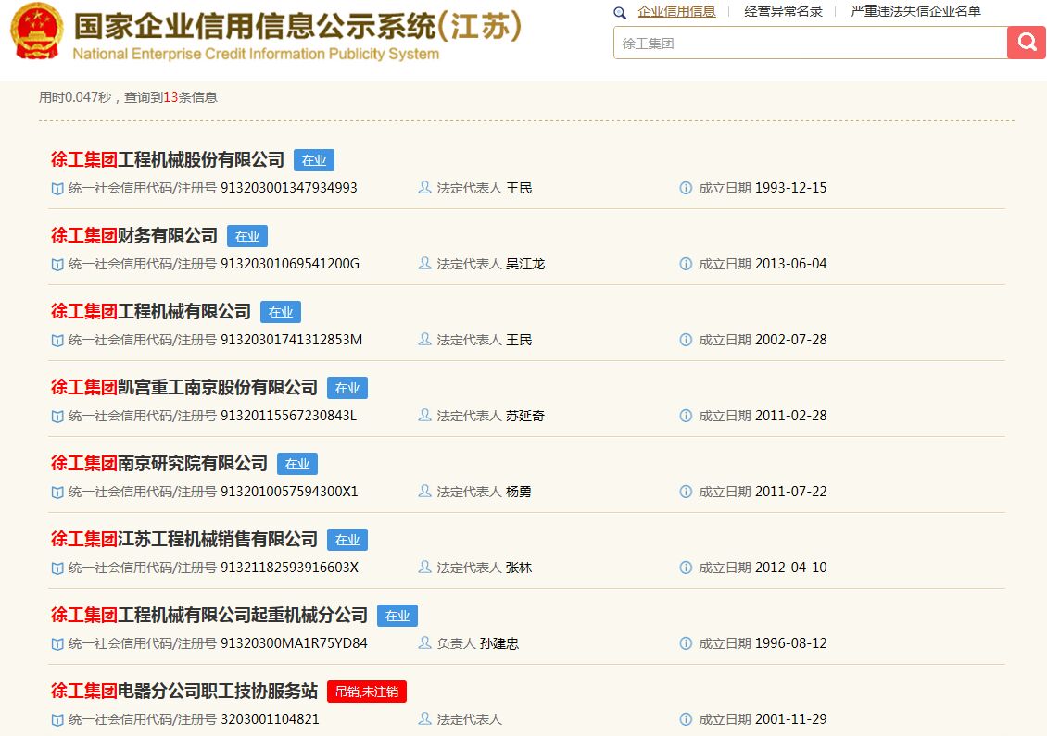Open 徐工集团工程机械有限公司起重机械分公司 link
The image size is (1047, 736).
(x=209, y=616)
